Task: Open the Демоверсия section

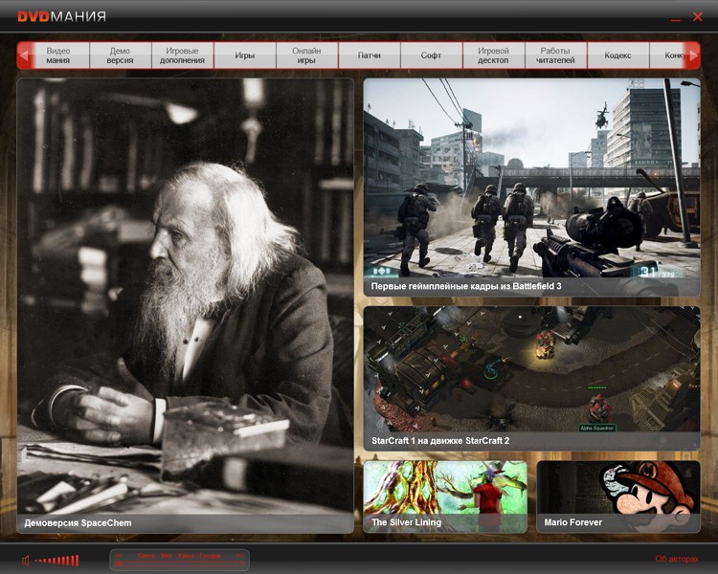Action: (121, 55)
